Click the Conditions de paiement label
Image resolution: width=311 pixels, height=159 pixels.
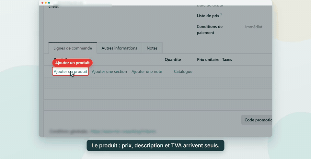[210, 30]
